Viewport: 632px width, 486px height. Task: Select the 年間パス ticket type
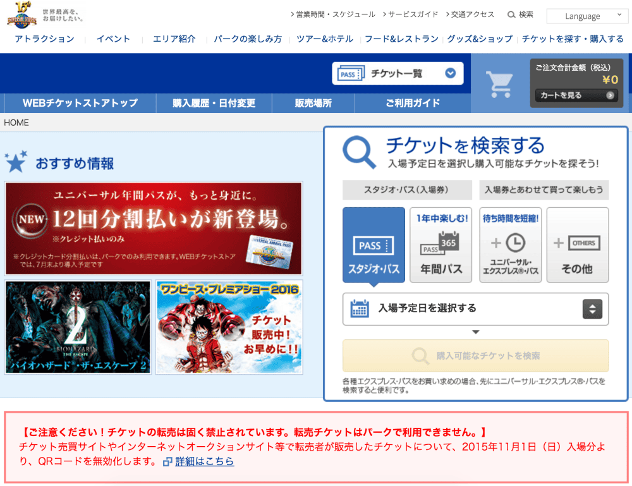point(442,245)
